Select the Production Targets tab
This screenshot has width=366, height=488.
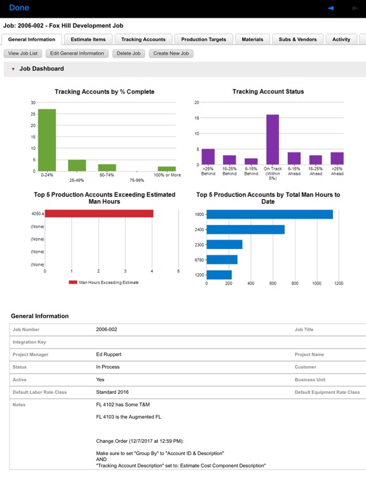[203, 39]
